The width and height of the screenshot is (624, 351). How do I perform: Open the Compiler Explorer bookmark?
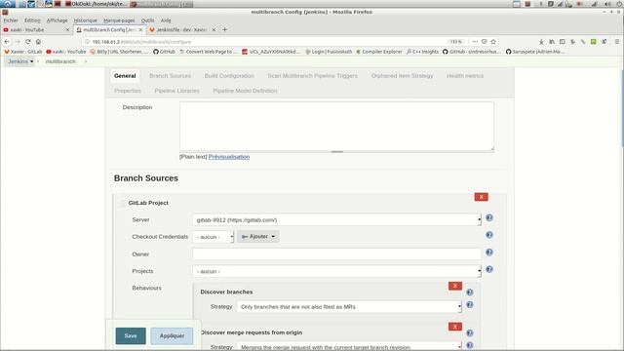pyautogui.click(x=379, y=52)
